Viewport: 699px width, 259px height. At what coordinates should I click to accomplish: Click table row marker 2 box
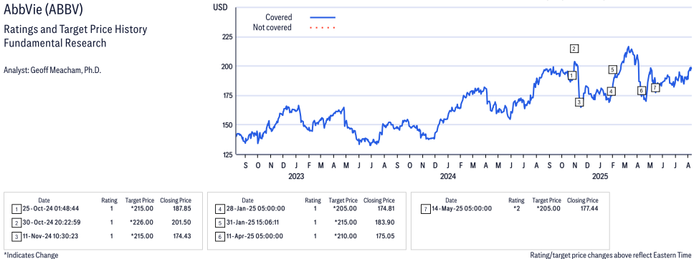coord(16,223)
